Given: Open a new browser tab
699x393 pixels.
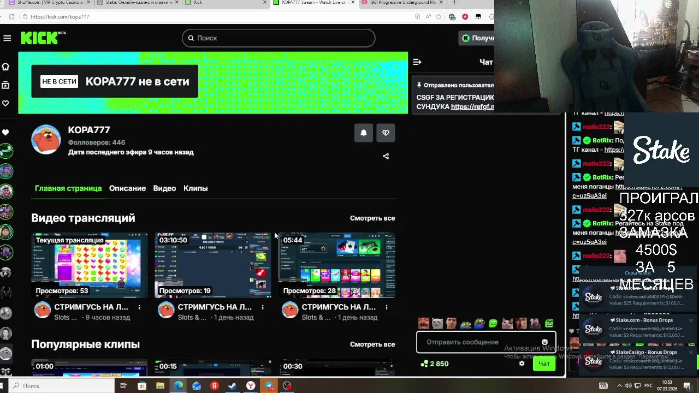Looking at the screenshot, I should tap(454, 3).
